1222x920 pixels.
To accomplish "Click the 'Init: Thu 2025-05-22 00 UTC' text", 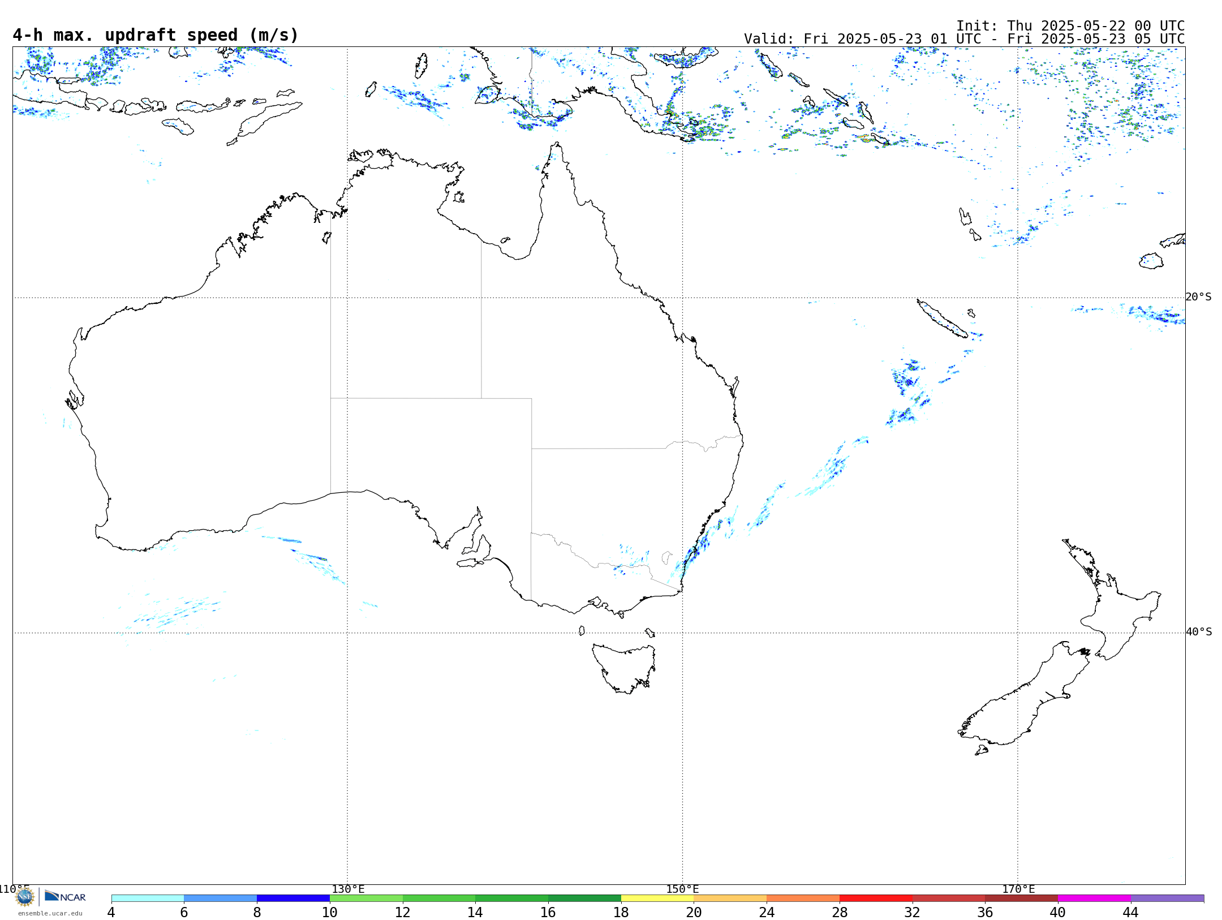I will coord(1070,26).
